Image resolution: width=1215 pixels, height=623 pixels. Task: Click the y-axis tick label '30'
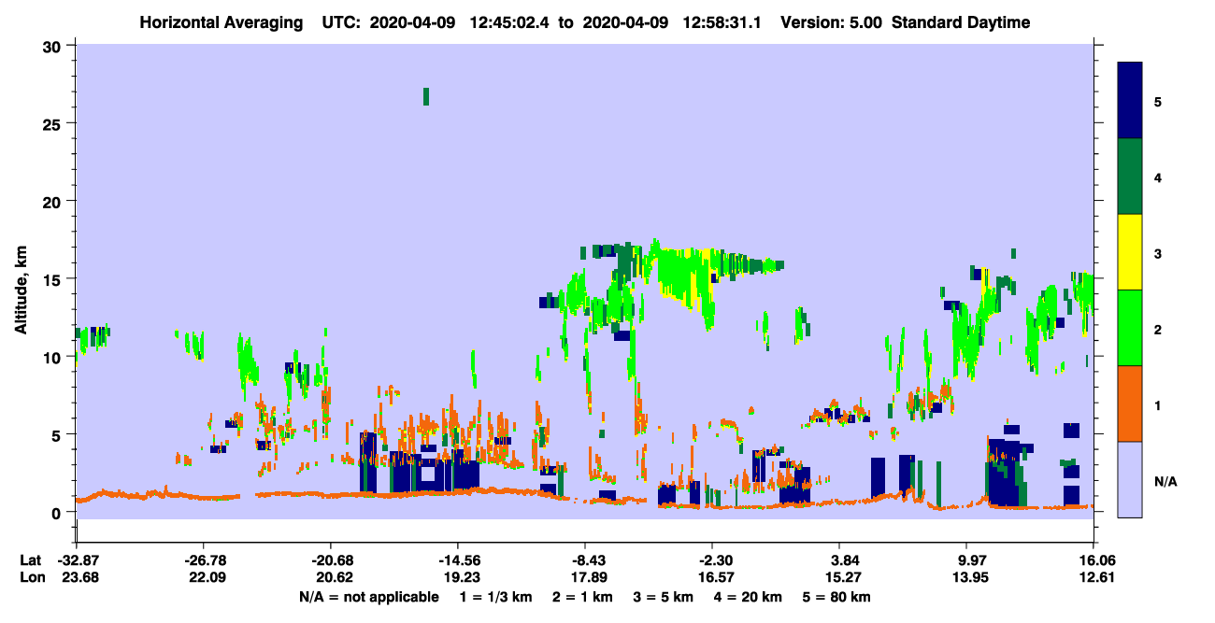(54, 46)
